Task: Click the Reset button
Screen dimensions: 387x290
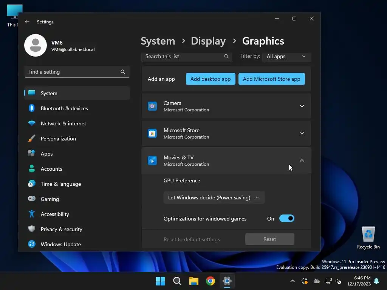Action: (270, 239)
